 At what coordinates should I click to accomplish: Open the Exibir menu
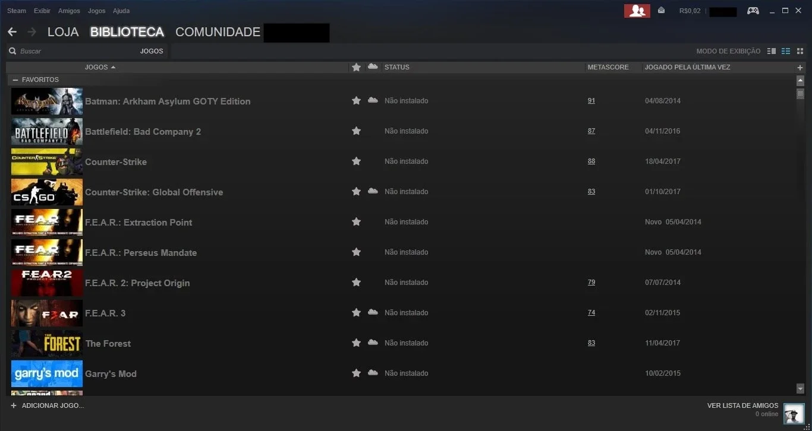42,11
